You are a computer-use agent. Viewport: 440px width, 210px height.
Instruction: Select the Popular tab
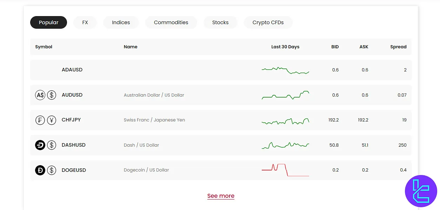[48, 22]
